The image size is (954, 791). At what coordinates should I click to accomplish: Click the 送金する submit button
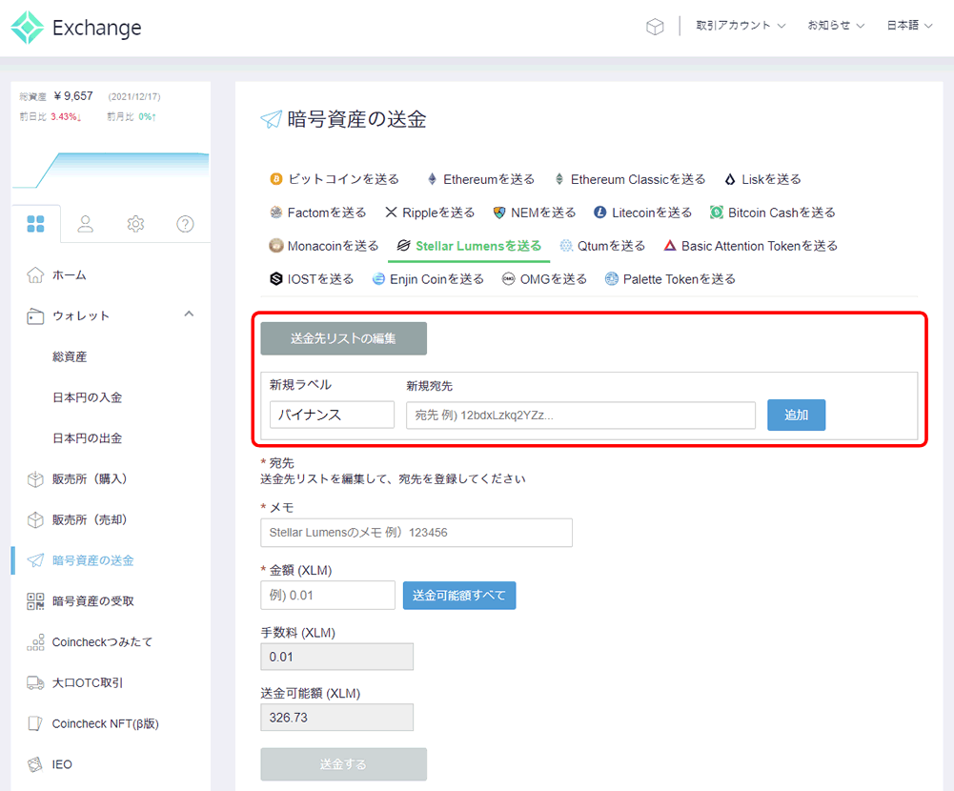(x=344, y=764)
